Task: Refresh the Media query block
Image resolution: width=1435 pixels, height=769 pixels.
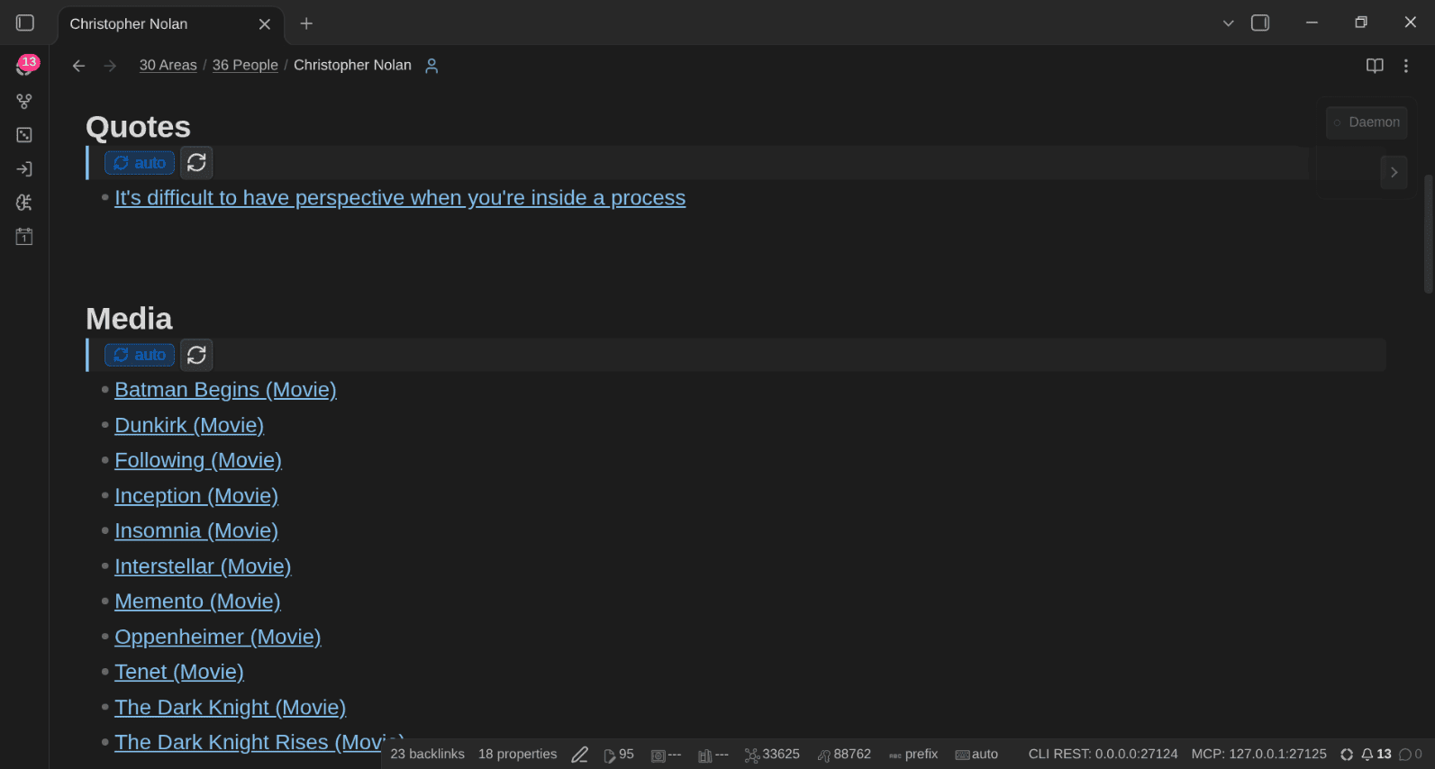Action: pos(196,355)
